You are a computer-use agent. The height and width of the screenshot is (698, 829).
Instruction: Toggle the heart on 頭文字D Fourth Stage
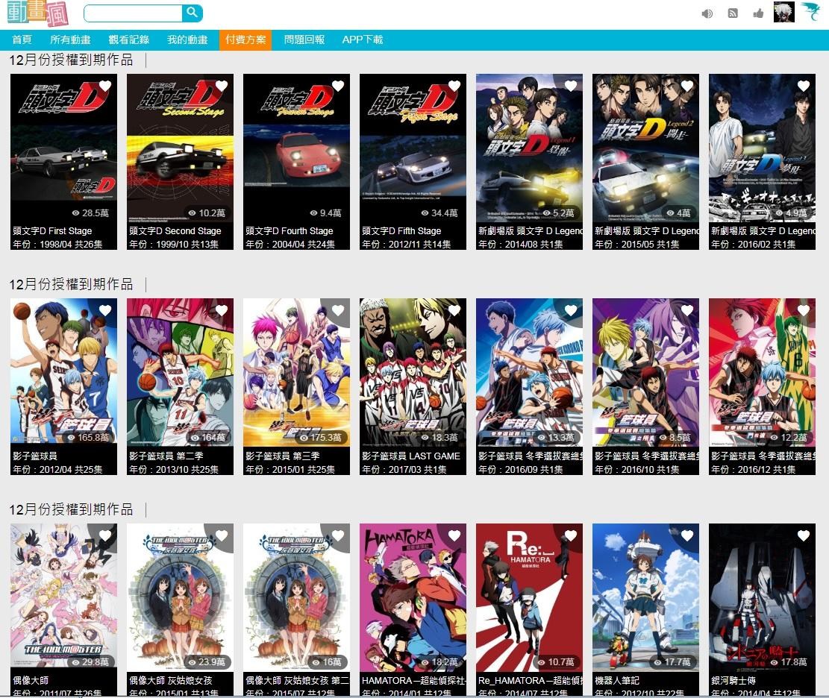click(338, 86)
